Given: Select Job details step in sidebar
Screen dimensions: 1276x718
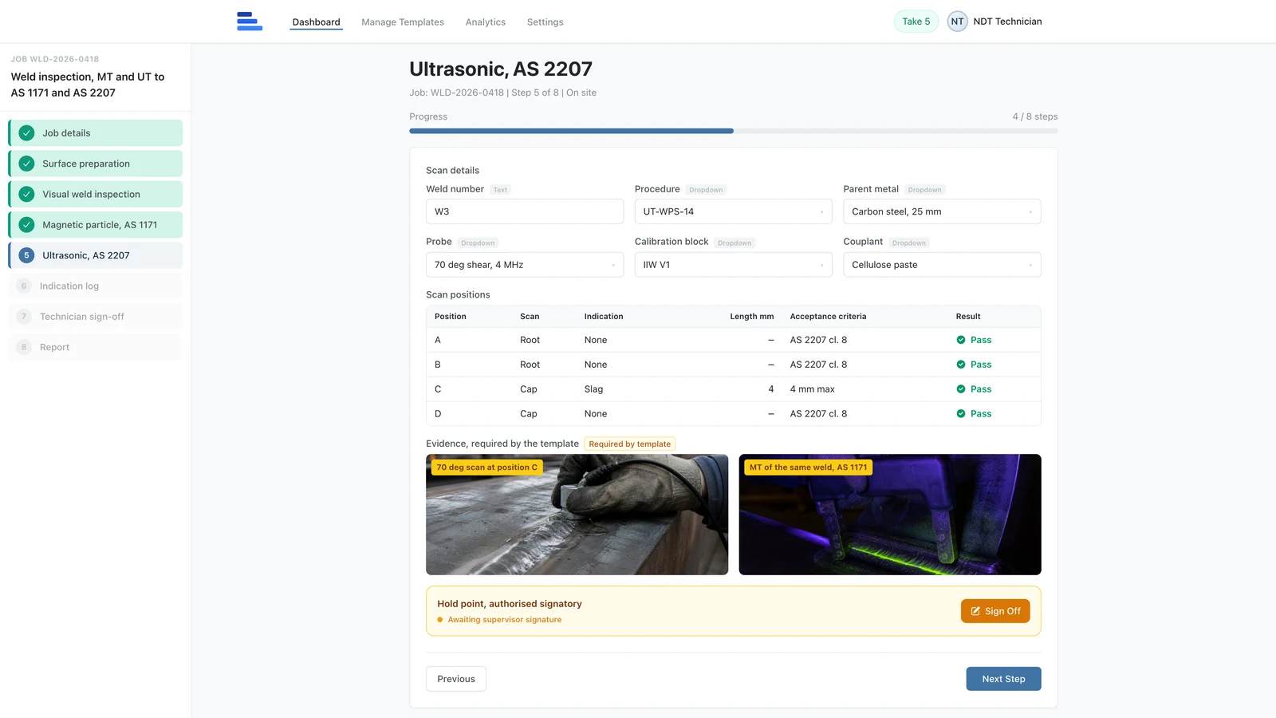Looking at the screenshot, I should click(x=96, y=133).
